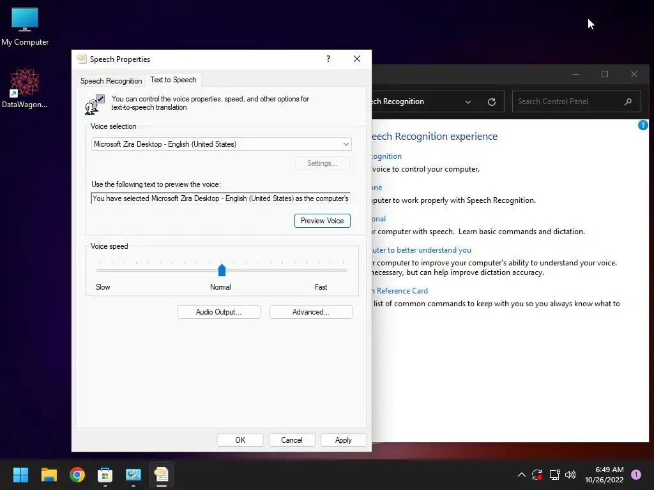Click the Speech Properties help question mark
The height and width of the screenshot is (490, 654).
(328, 59)
